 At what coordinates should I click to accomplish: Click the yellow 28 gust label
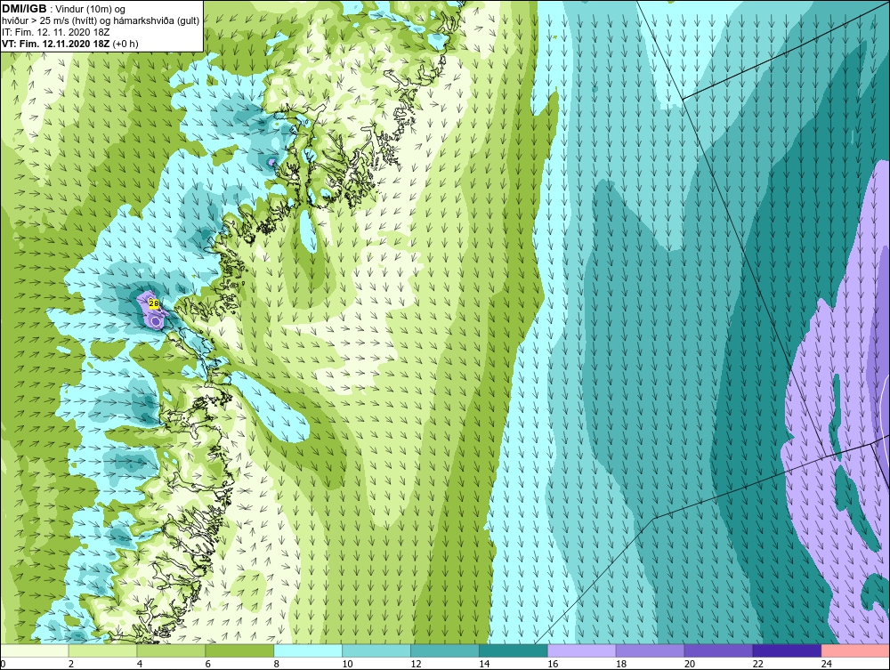click(154, 303)
